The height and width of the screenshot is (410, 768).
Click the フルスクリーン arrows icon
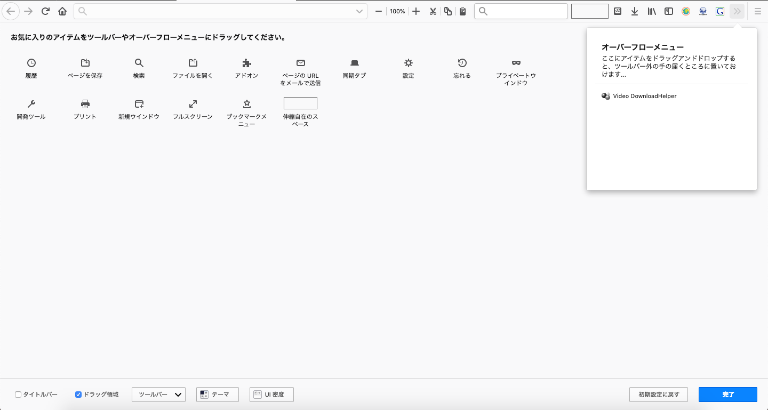tap(193, 104)
